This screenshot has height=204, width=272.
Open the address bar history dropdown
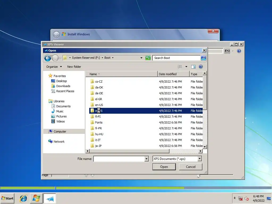pos(141,58)
